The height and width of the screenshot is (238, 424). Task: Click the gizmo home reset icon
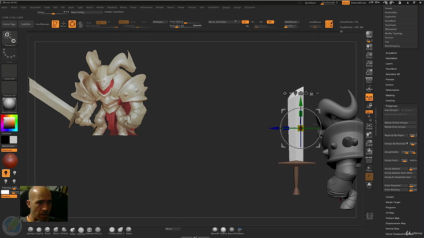[301, 93]
